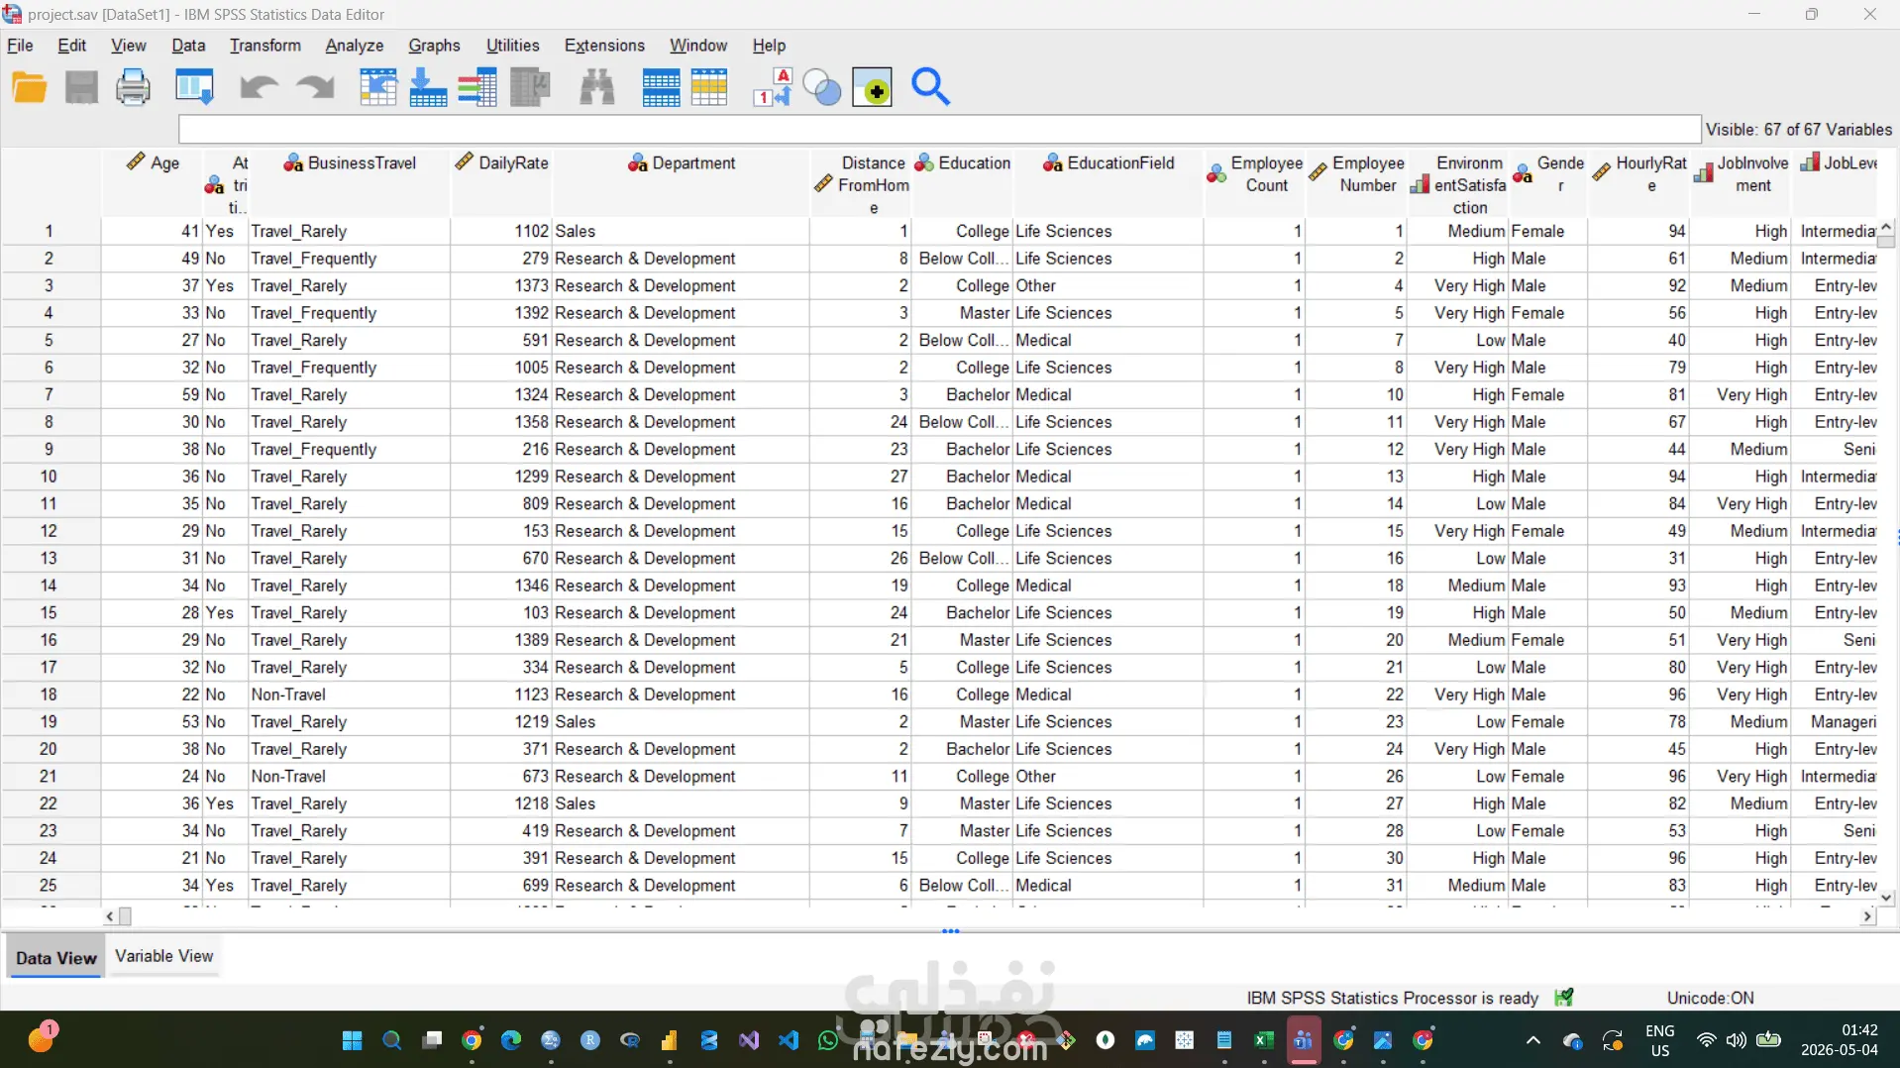Open Visual Studio Code from taskbar
1900x1068 pixels.
[x=789, y=1040]
